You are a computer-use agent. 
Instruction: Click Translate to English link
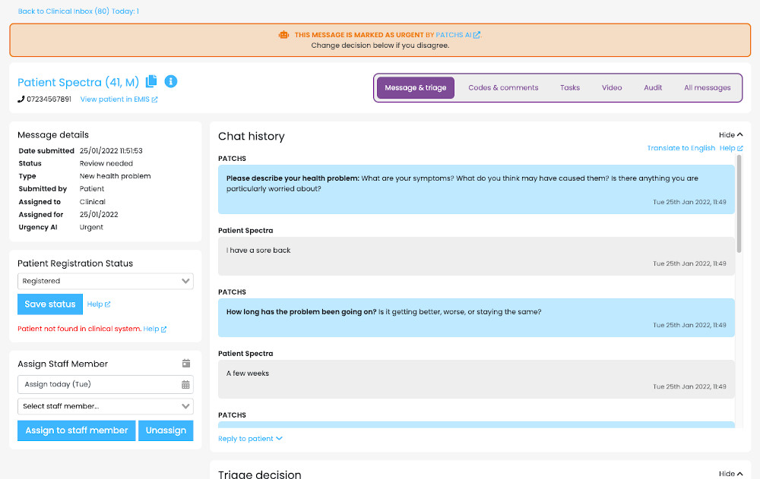coord(681,148)
